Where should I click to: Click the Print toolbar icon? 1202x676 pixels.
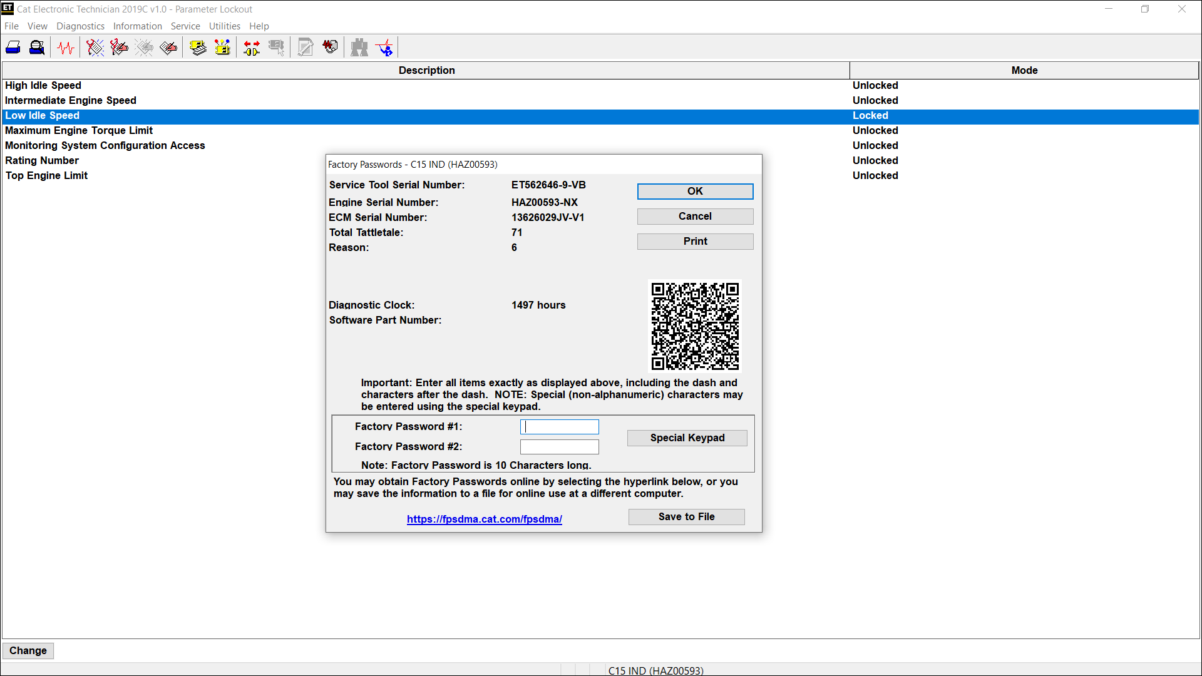(13, 48)
